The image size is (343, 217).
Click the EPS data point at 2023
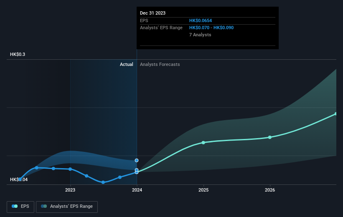click(70, 169)
